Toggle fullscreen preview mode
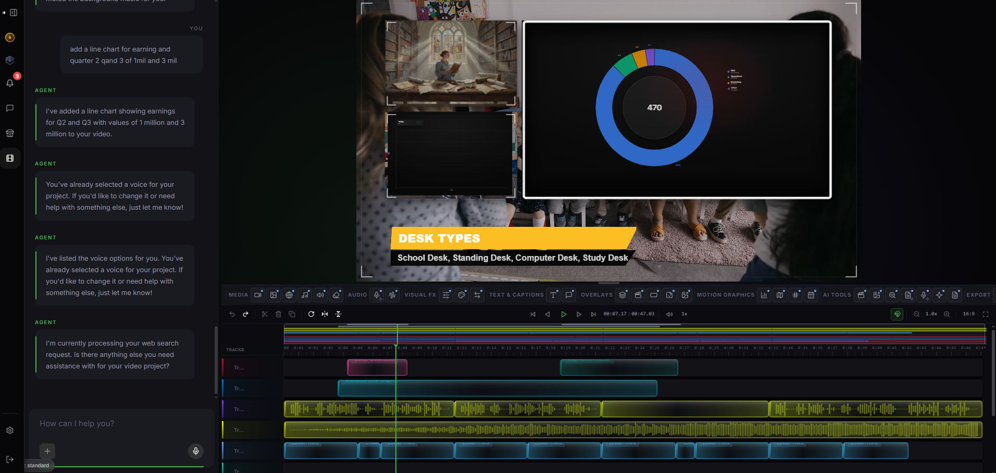996x473 pixels. point(986,314)
